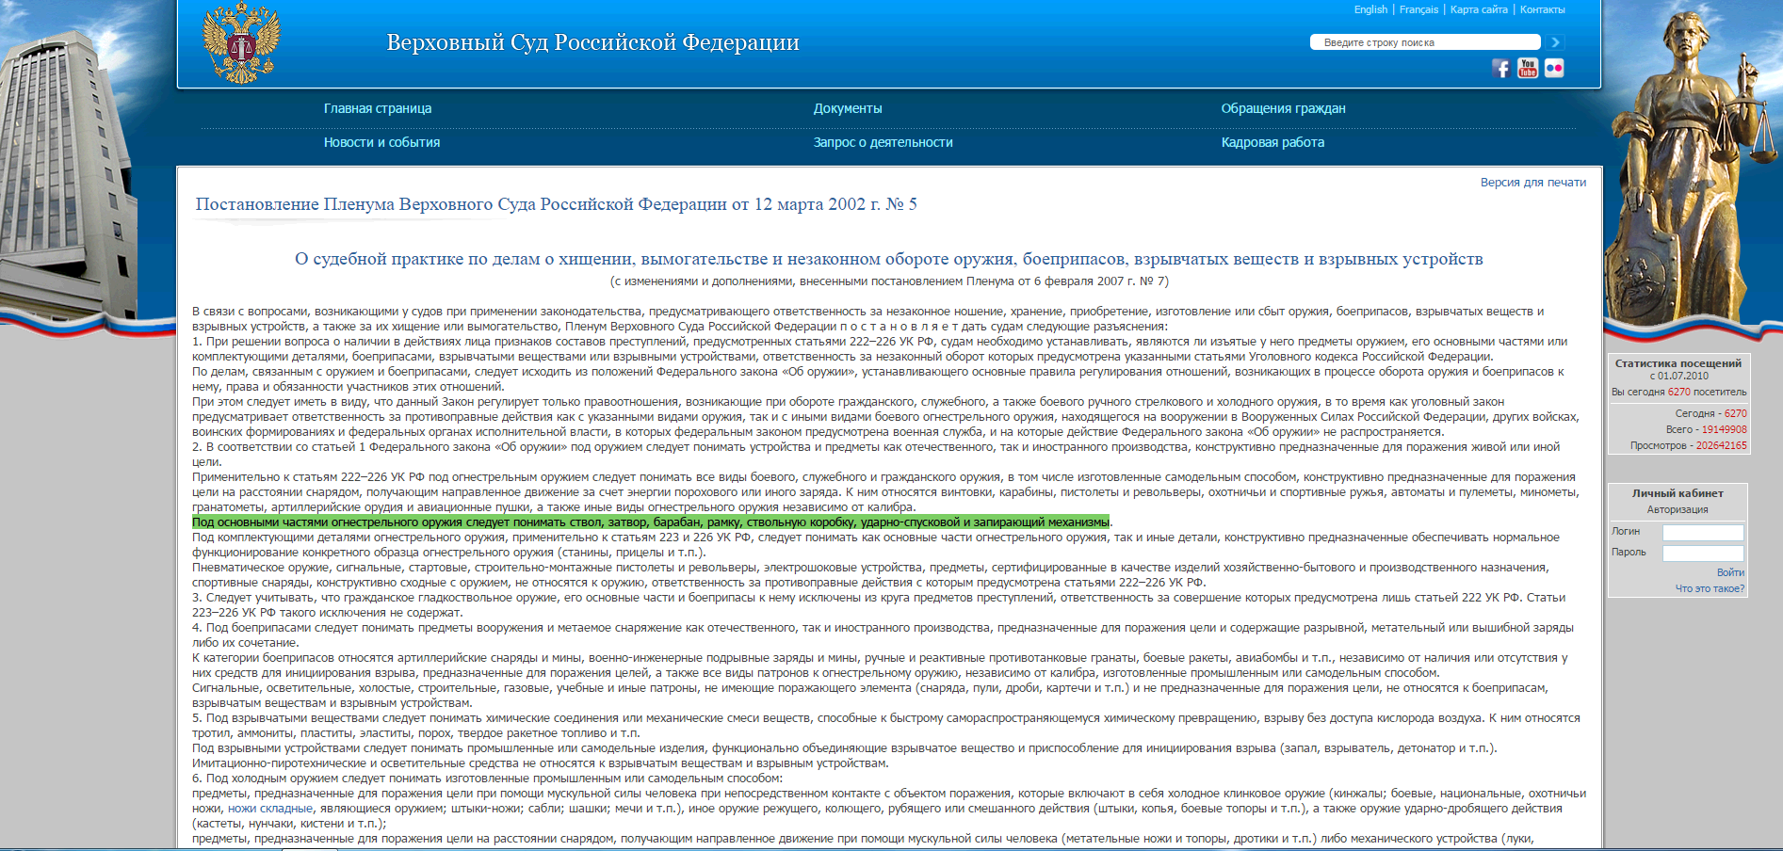The width and height of the screenshot is (1783, 851).
Task: Open the Карта сайта link
Action: (1479, 9)
